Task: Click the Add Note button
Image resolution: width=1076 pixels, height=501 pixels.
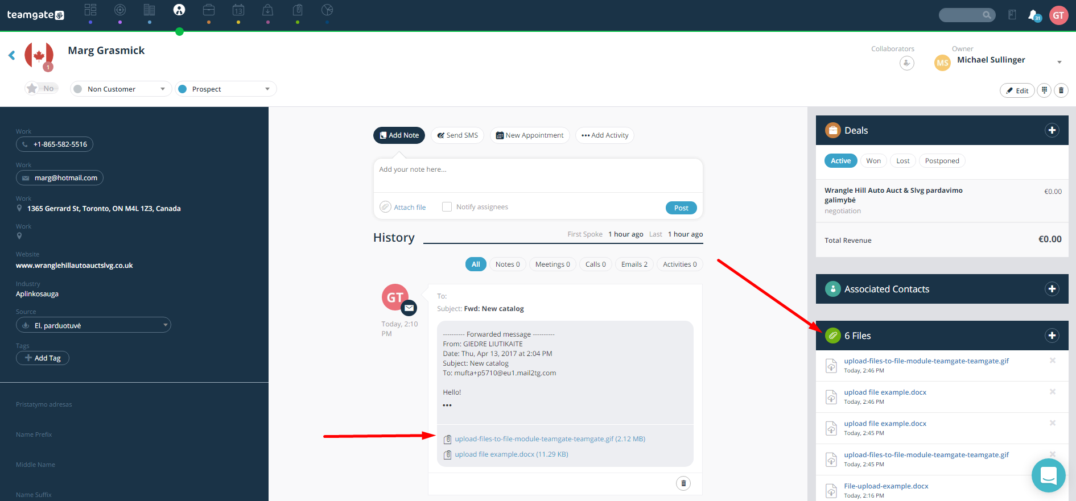Action: coord(399,135)
